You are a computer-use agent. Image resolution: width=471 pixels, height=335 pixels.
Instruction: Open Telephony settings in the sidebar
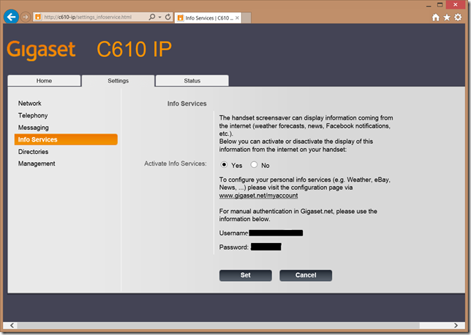(33, 115)
